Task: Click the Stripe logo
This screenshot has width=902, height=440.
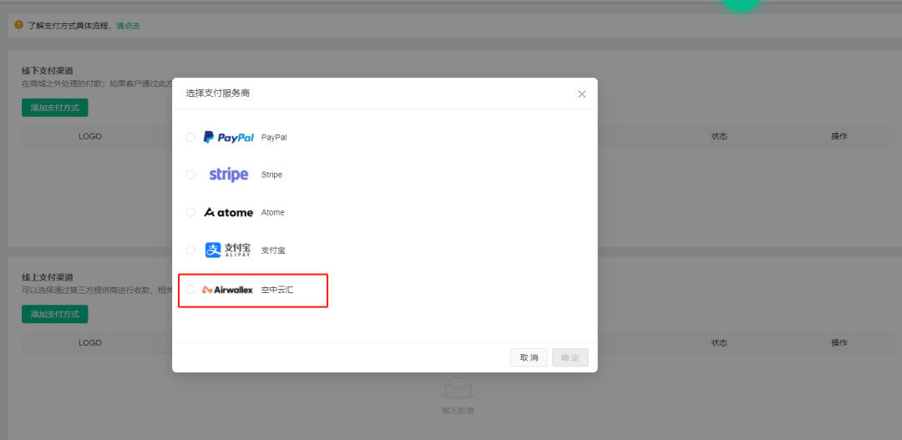Action: click(x=229, y=174)
